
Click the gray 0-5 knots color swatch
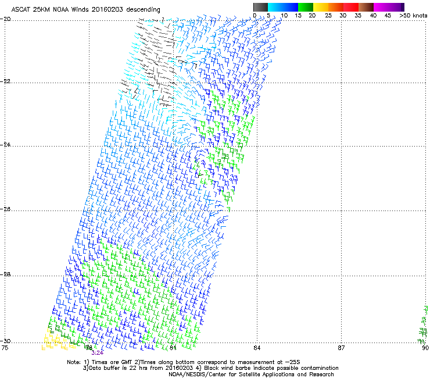pyautogui.click(x=260, y=7)
